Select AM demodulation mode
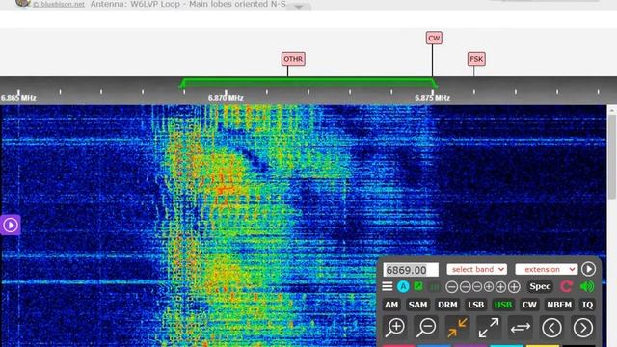Viewport: 617px width, 347px height. 391,305
